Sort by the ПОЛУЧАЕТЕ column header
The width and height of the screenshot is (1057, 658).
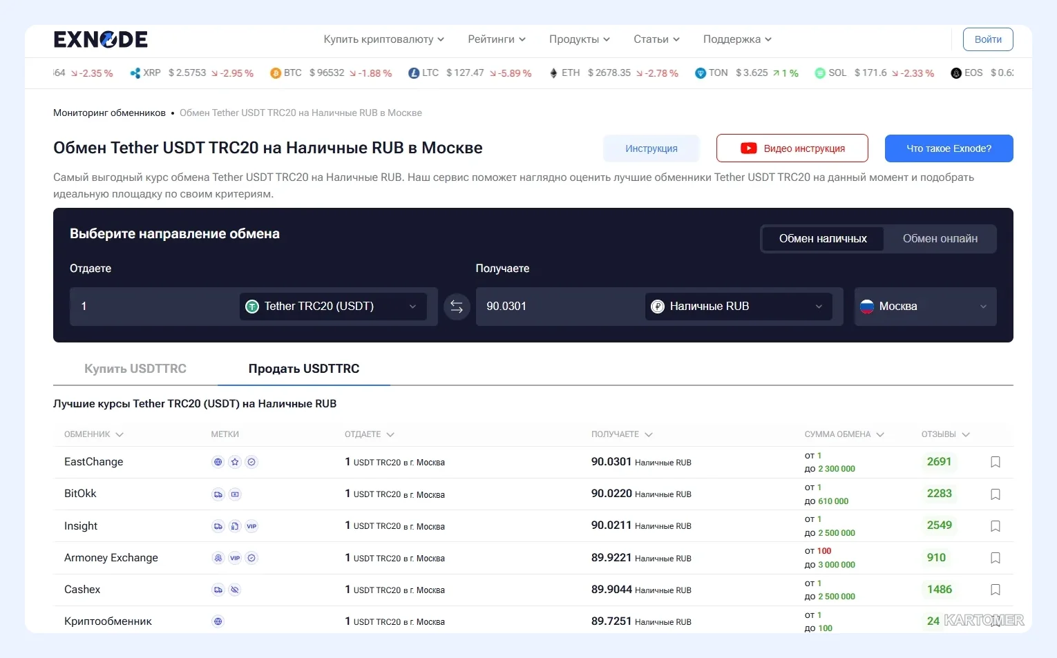tap(622, 435)
